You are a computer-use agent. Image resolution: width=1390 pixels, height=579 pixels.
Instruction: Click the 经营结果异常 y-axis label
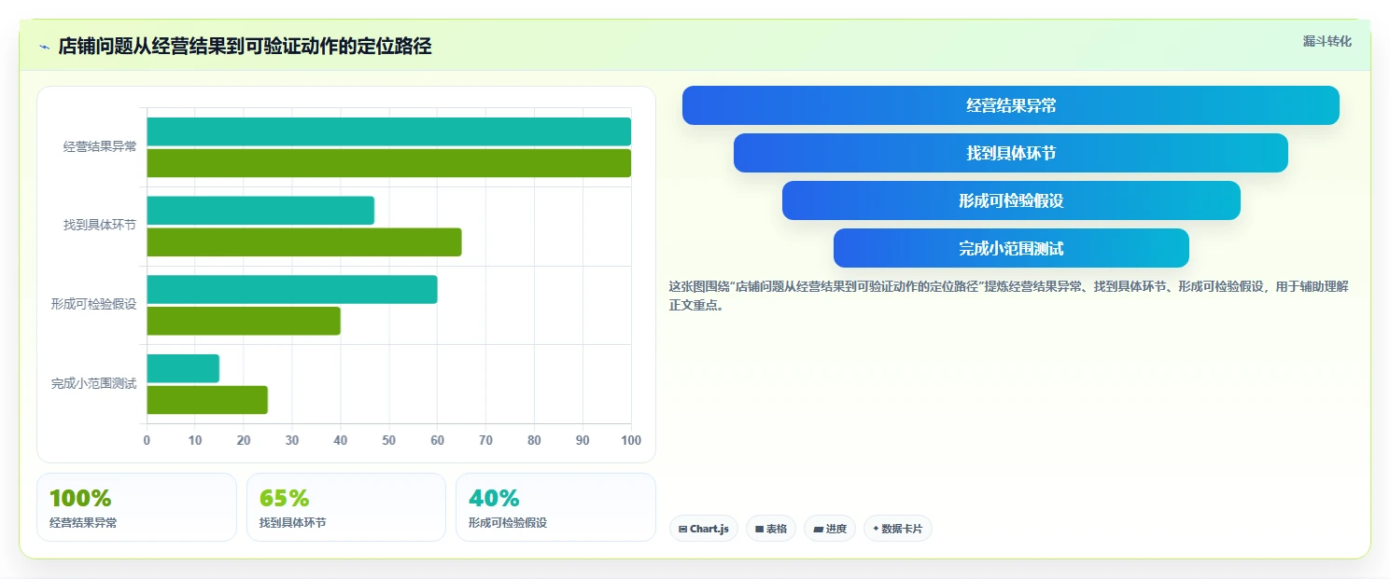coord(100,146)
